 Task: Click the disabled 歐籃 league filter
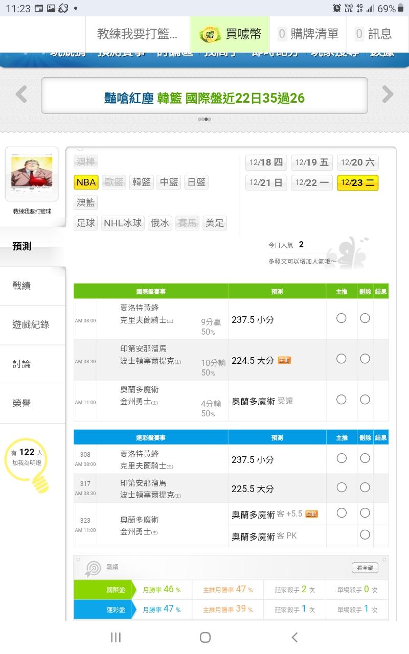pos(115,182)
